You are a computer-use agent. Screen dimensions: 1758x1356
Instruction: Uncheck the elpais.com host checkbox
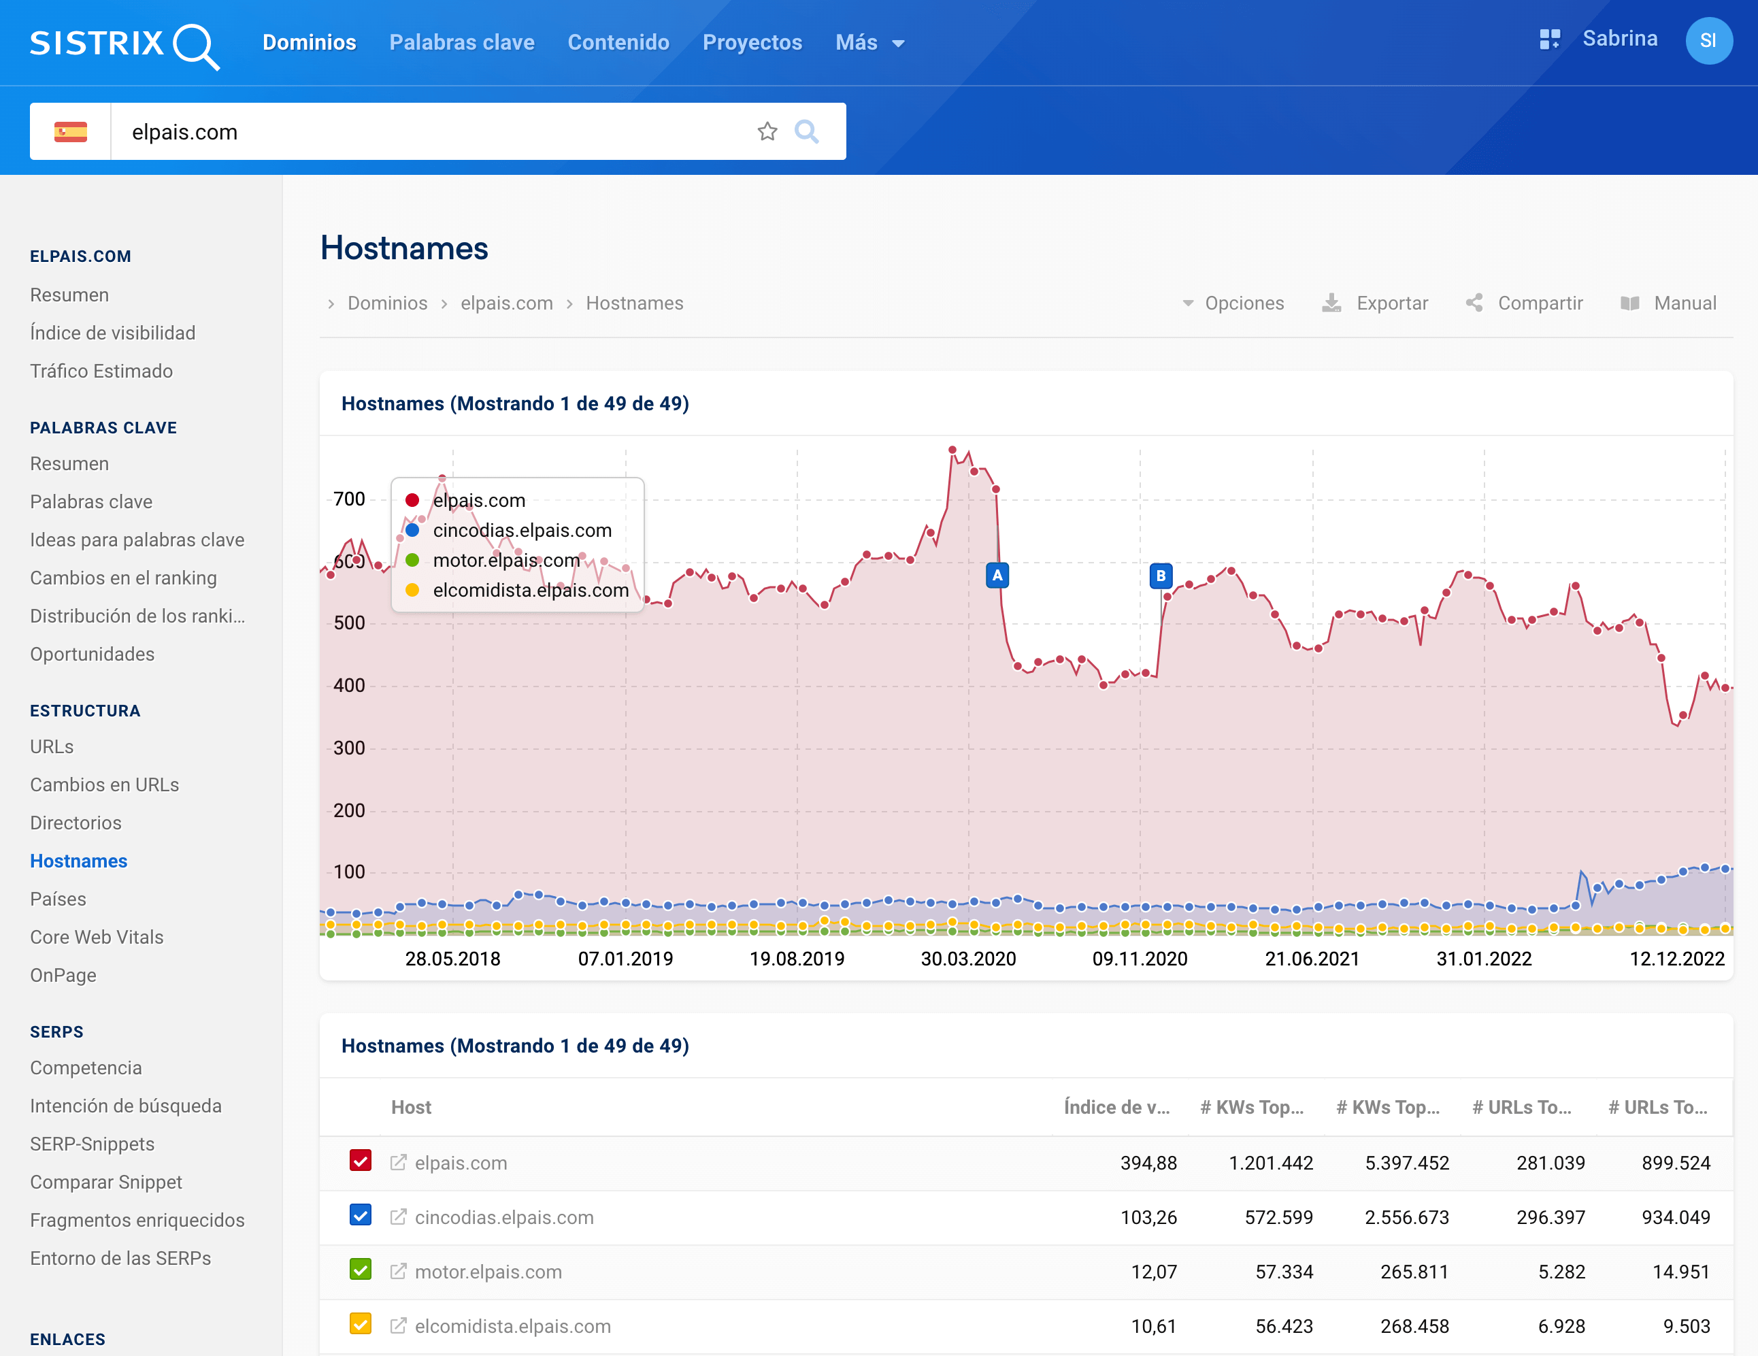point(361,1161)
